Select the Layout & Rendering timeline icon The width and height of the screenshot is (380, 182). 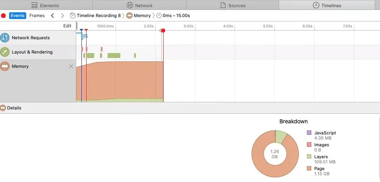click(x=5, y=52)
